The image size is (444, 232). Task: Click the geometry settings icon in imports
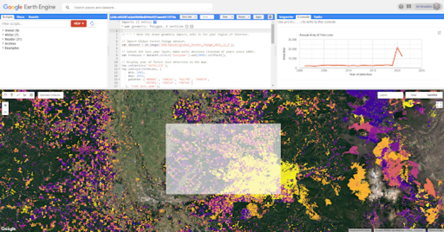coord(192,27)
